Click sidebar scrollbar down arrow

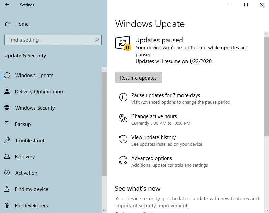[x=104, y=210]
